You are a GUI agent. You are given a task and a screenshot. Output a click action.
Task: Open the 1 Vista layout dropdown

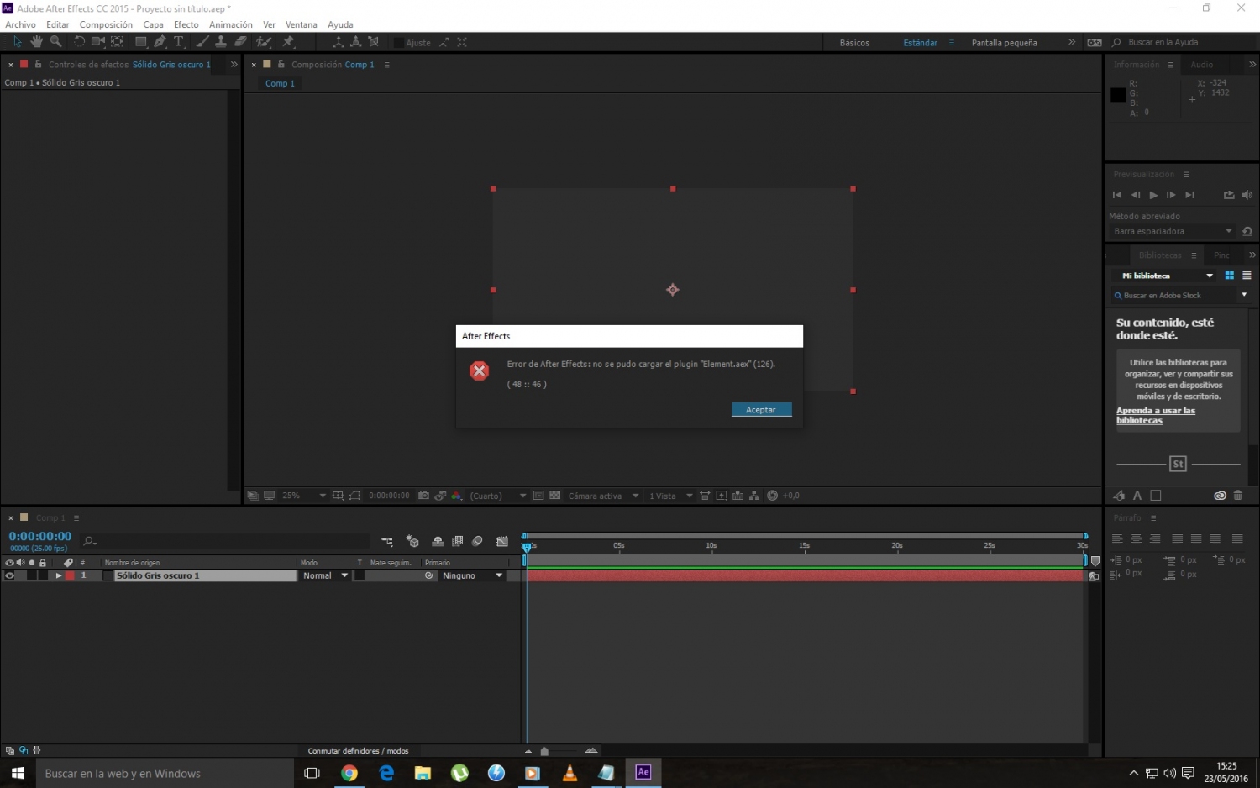(x=670, y=496)
